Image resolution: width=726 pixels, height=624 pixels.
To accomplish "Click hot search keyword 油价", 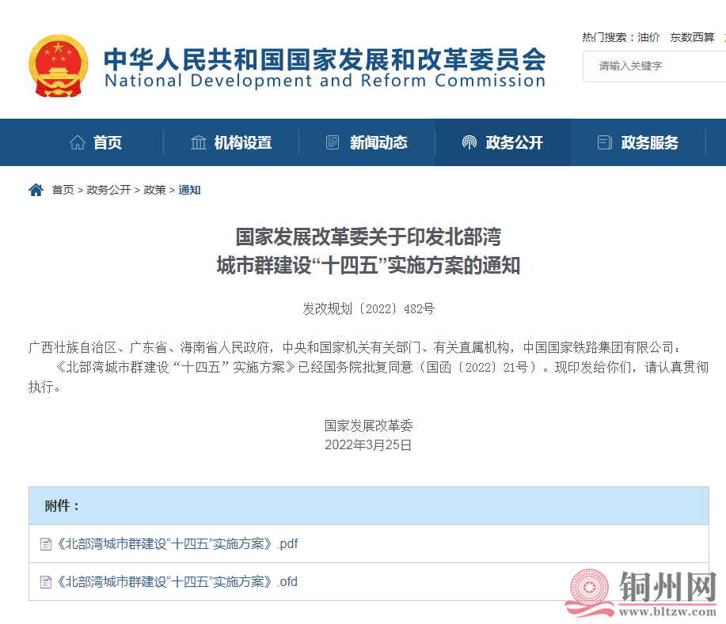I will (x=648, y=37).
